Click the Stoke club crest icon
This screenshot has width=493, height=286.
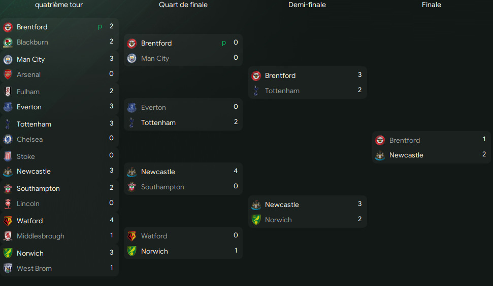click(8, 156)
